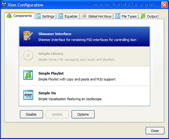Viewport: 169px width, 139px height.
Task: Switch to the Components tab
Action: [x=19, y=16]
